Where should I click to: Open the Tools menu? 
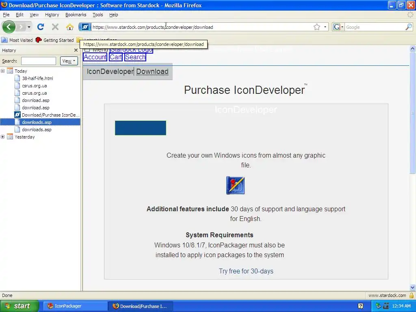coord(97,15)
